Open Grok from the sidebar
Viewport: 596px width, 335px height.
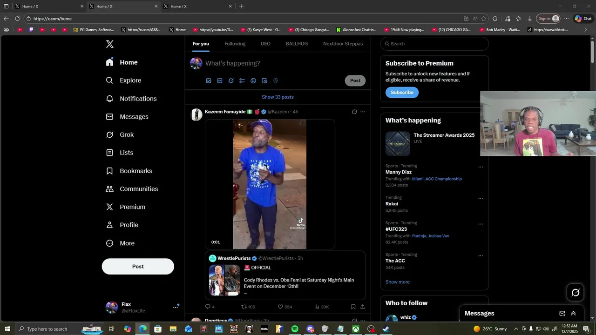[x=120, y=134]
